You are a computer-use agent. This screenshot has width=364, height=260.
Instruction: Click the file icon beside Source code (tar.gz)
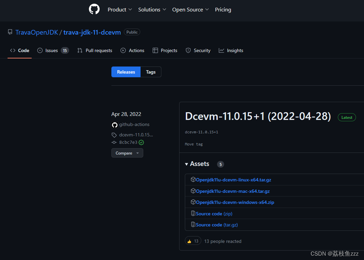click(193, 224)
